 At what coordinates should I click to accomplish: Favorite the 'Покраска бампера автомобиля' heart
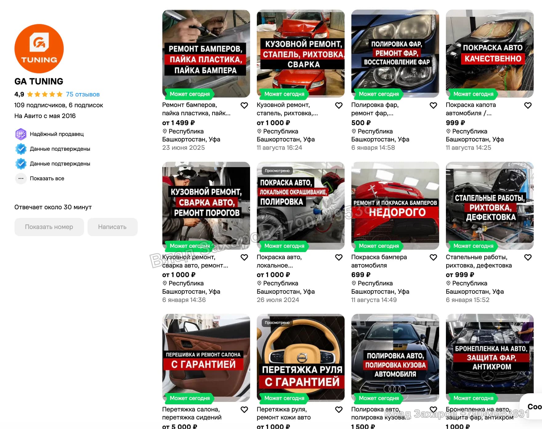[x=433, y=257]
